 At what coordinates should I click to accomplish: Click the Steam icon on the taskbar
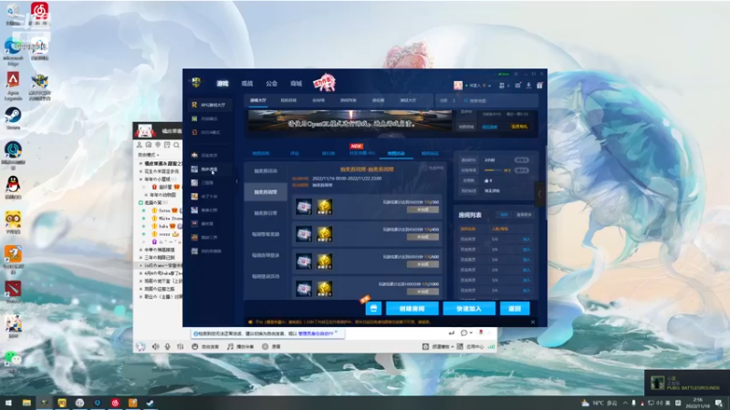(150, 403)
